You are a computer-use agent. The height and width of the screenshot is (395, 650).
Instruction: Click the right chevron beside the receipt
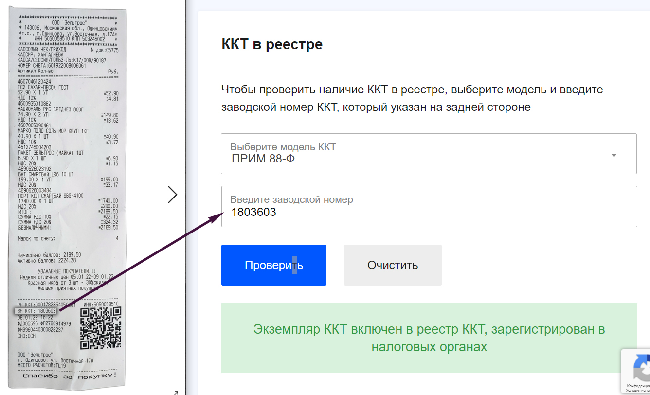click(x=173, y=195)
